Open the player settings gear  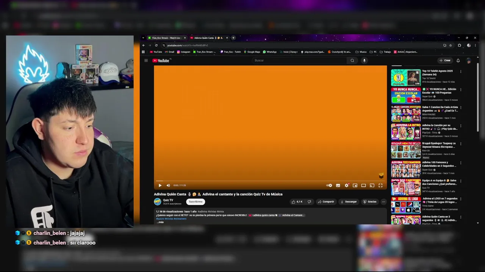(x=346, y=185)
